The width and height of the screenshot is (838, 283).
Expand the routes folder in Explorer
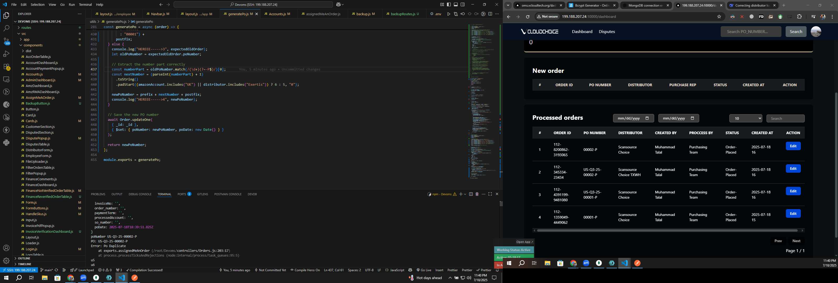point(26,28)
